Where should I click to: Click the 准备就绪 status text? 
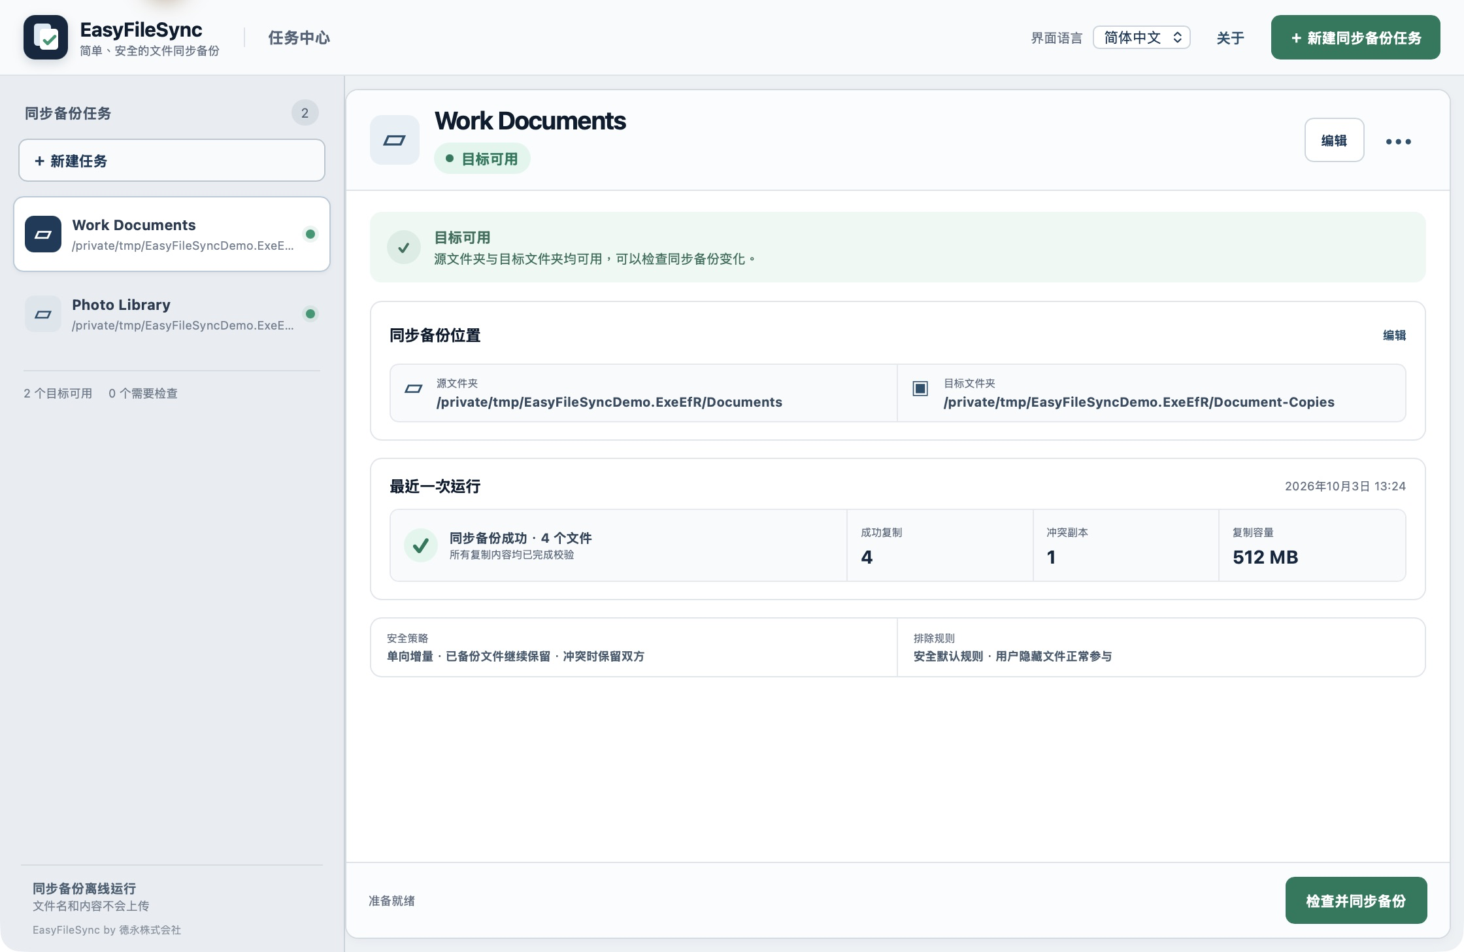(391, 901)
